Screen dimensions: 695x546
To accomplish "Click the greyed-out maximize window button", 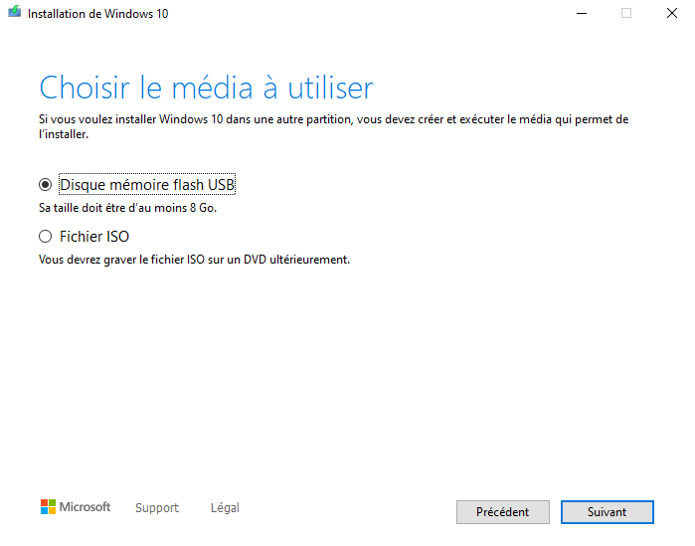I will click(x=626, y=14).
